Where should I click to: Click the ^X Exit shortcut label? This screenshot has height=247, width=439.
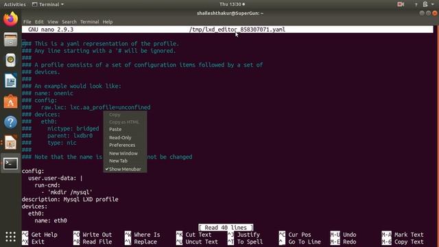click(34, 242)
